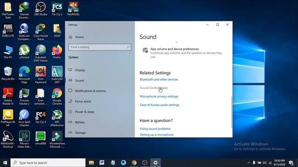Open the UDAY folder icon
The image size is (298, 167).
coord(57,30)
